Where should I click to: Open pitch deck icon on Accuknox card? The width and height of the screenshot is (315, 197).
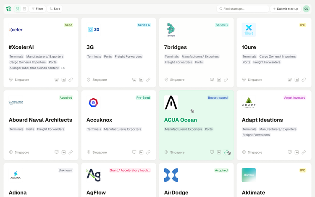click(x=134, y=152)
